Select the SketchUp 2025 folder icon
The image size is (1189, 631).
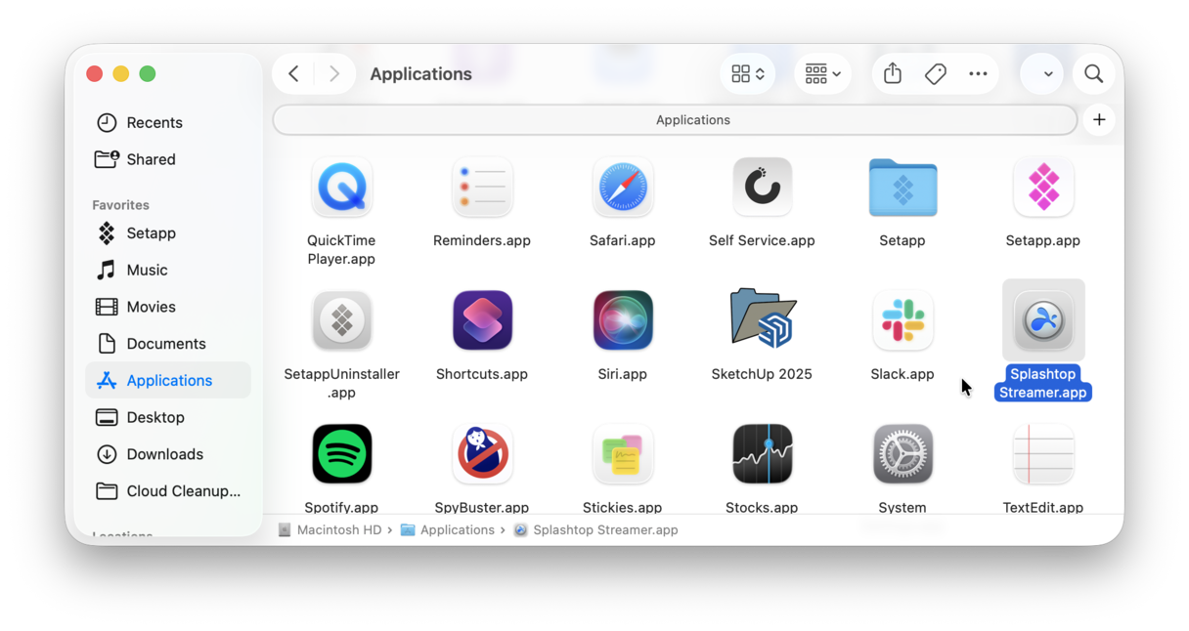(763, 318)
